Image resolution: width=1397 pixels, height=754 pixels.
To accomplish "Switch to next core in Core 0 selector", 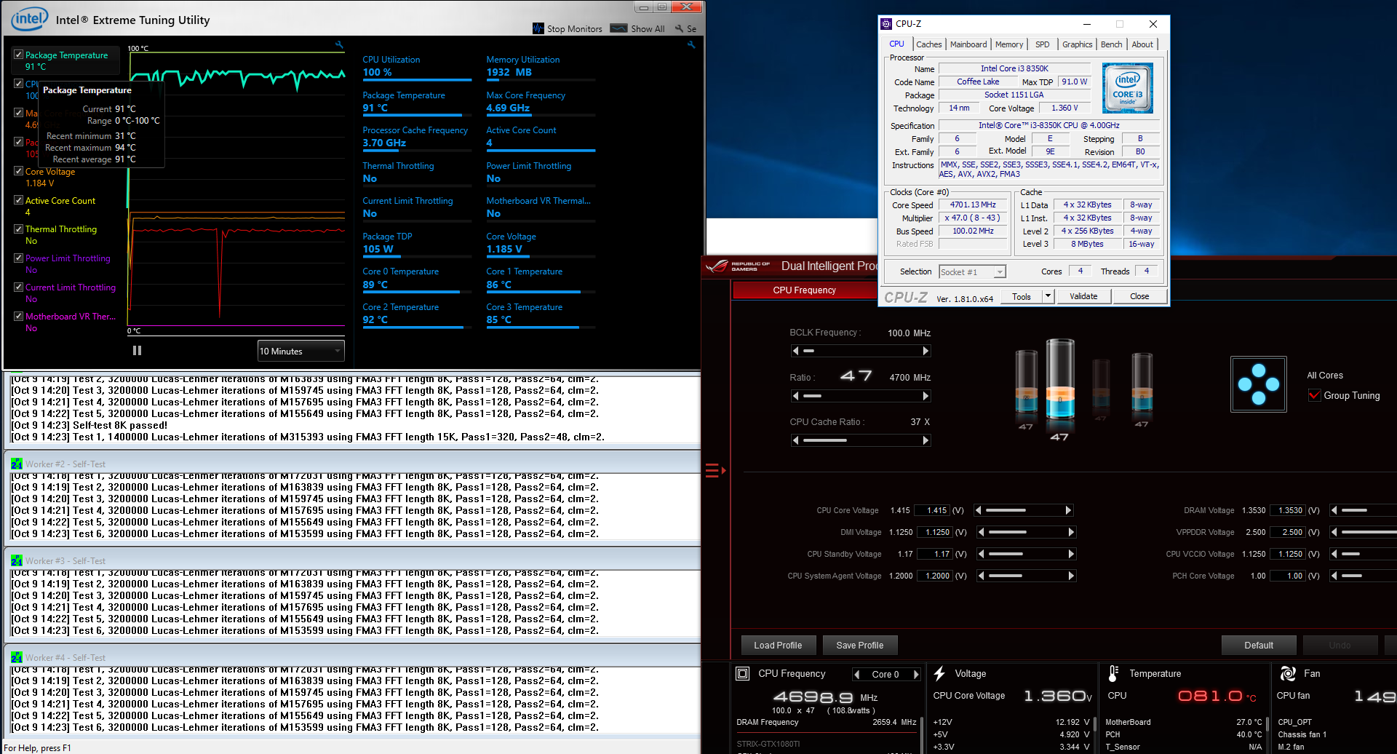I will click(916, 674).
